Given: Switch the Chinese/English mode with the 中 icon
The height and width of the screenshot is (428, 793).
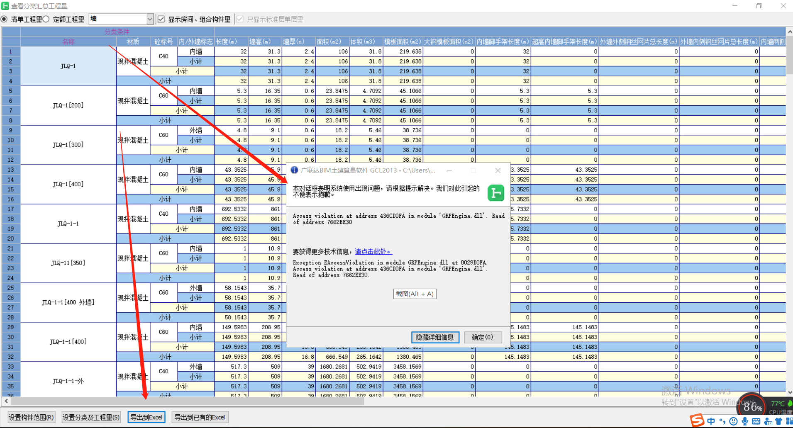Looking at the screenshot, I should [711, 421].
